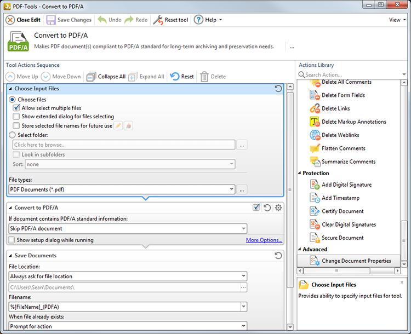411x334 pixels.
Task: Toggle the Look in subfolders checkbox
Action: [16, 154]
